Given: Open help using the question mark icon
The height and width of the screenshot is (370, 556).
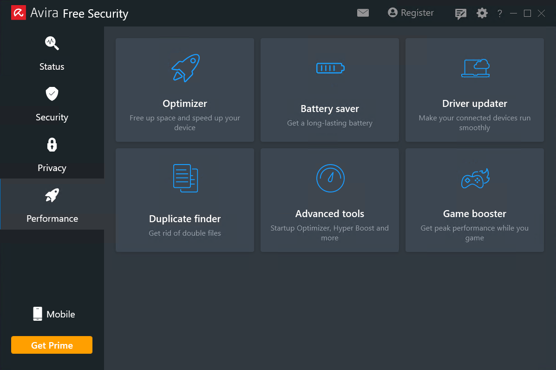Looking at the screenshot, I should click(499, 13).
